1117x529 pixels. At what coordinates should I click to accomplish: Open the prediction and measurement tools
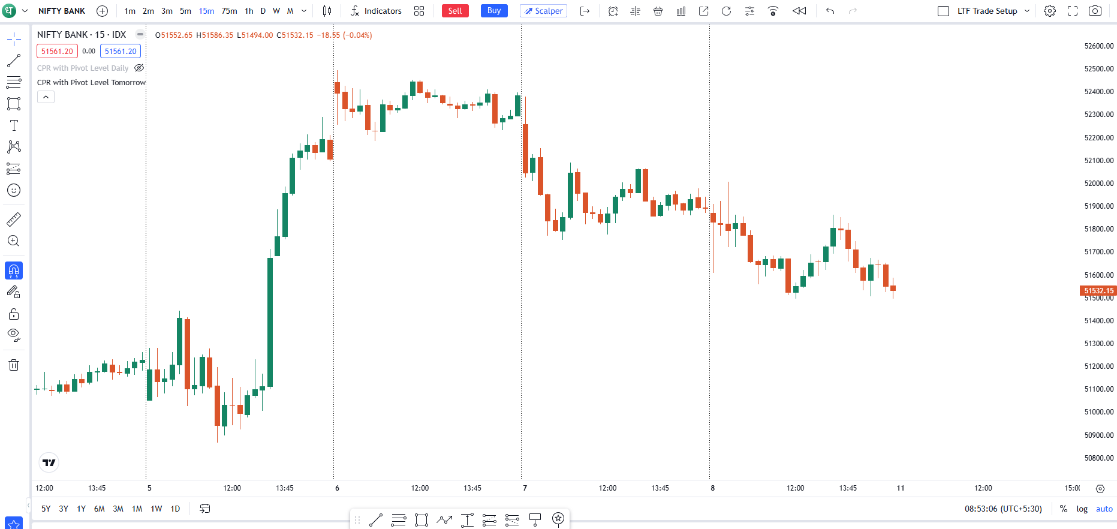14,169
